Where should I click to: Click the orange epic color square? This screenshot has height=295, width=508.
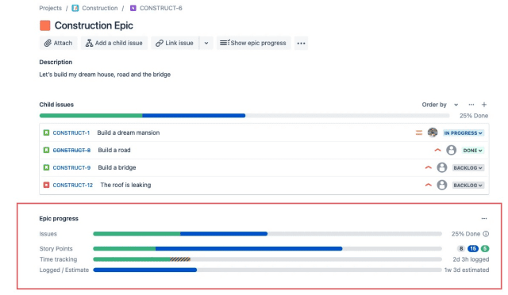coord(45,25)
